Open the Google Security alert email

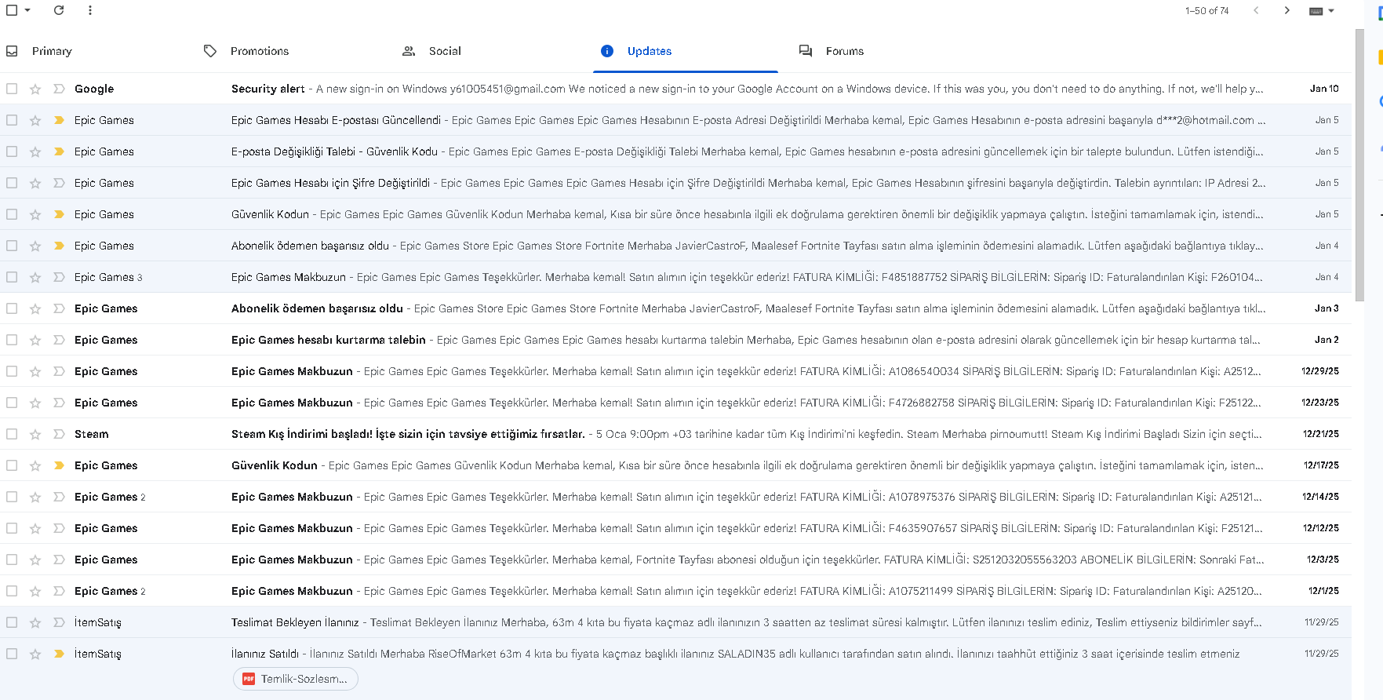point(675,89)
